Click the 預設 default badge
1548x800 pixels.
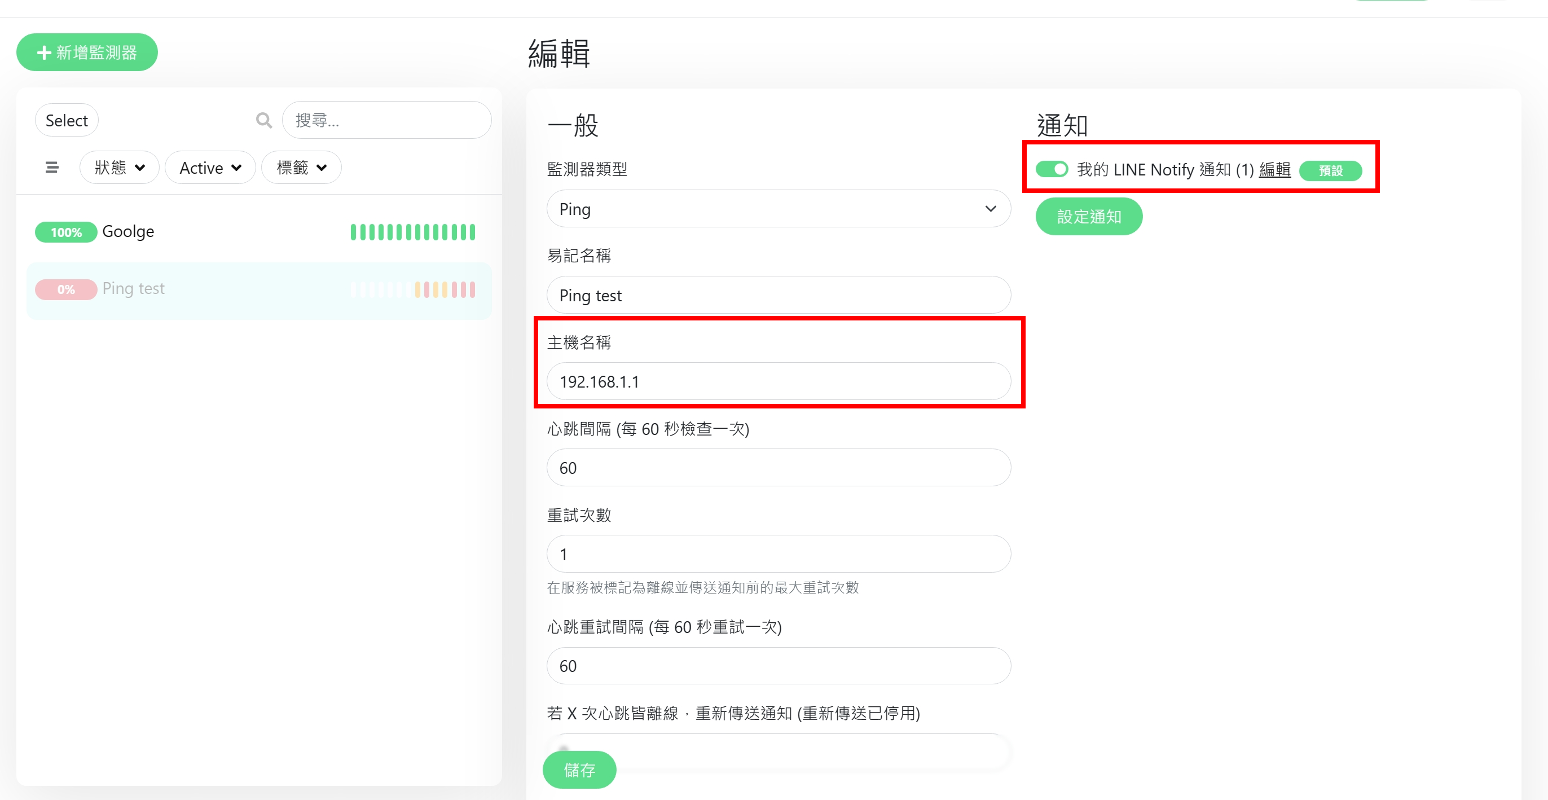[x=1330, y=171]
